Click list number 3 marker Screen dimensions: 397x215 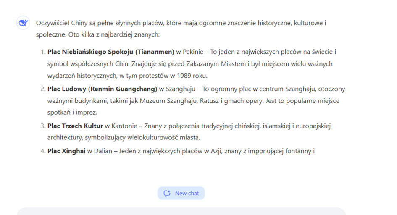coord(43,126)
